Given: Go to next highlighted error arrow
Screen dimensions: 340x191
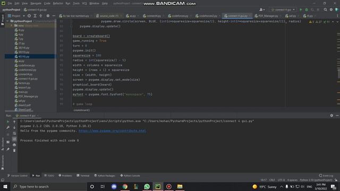Looking at the screenshot, I should click(x=337, y=22).
